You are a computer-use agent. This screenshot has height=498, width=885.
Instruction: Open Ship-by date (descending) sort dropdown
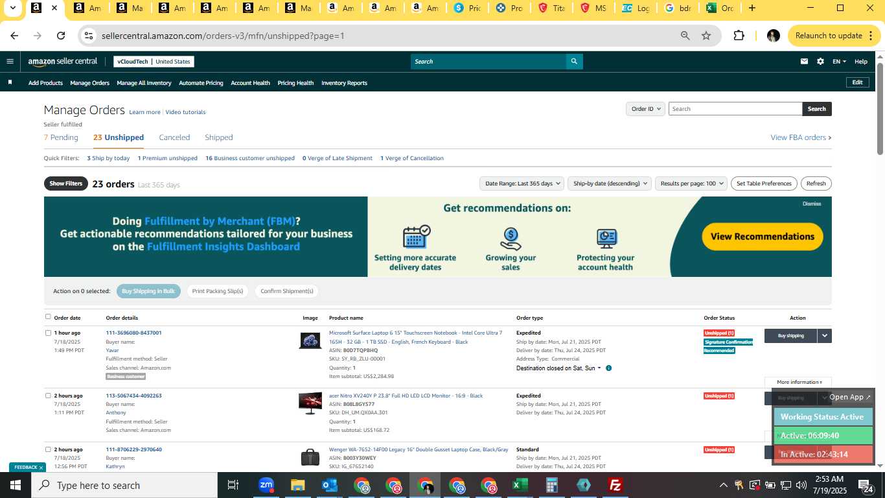(610, 184)
